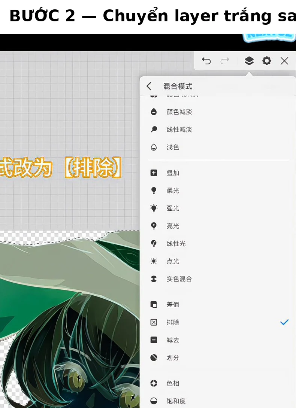The height and width of the screenshot is (408, 296).
Task: Click the 强光 hard light icon
Action: (x=154, y=208)
